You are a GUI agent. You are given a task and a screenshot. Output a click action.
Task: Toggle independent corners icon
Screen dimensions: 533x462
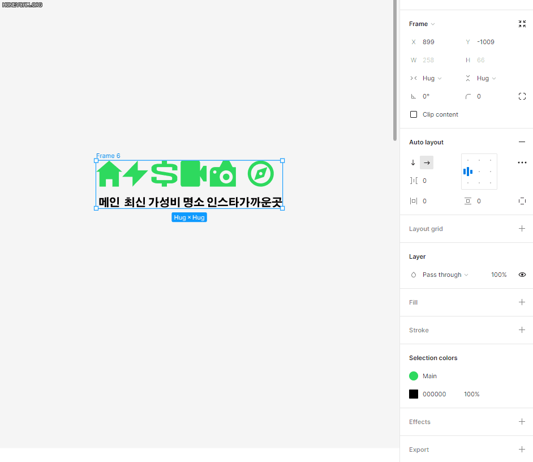pos(522,96)
